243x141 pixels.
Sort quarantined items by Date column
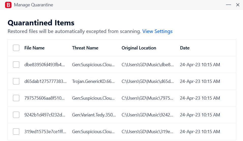coord(185,48)
